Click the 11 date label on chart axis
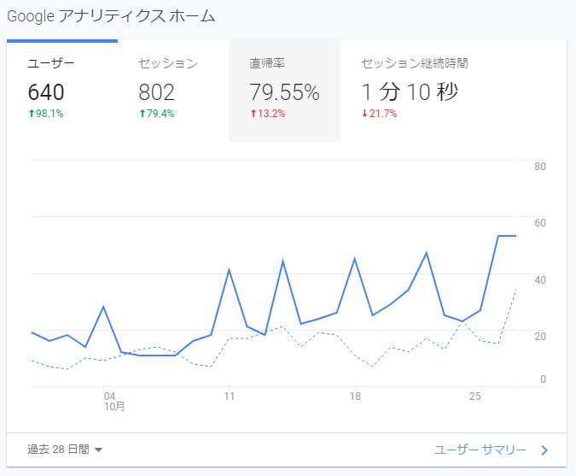576x476 pixels. (x=229, y=397)
